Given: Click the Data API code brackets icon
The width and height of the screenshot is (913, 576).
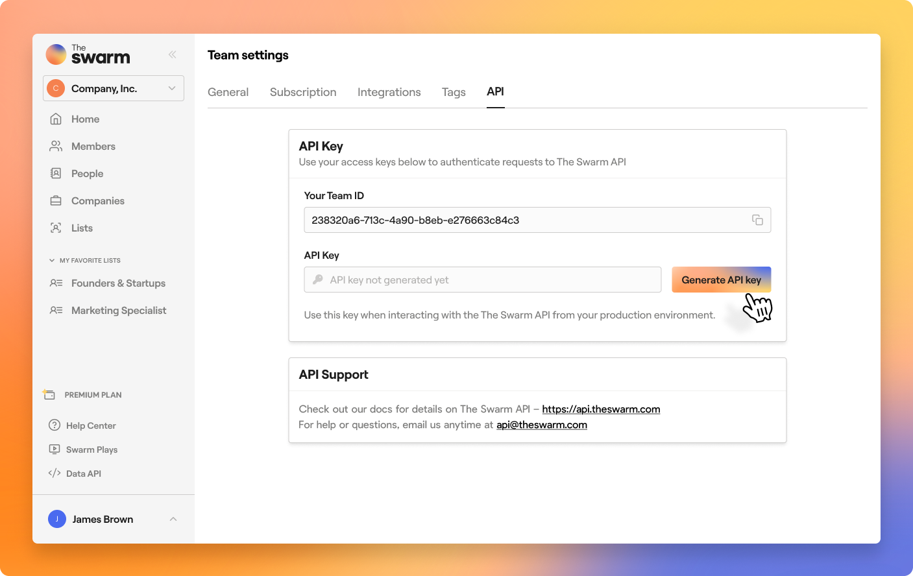Looking at the screenshot, I should pyautogui.click(x=55, y=474).
